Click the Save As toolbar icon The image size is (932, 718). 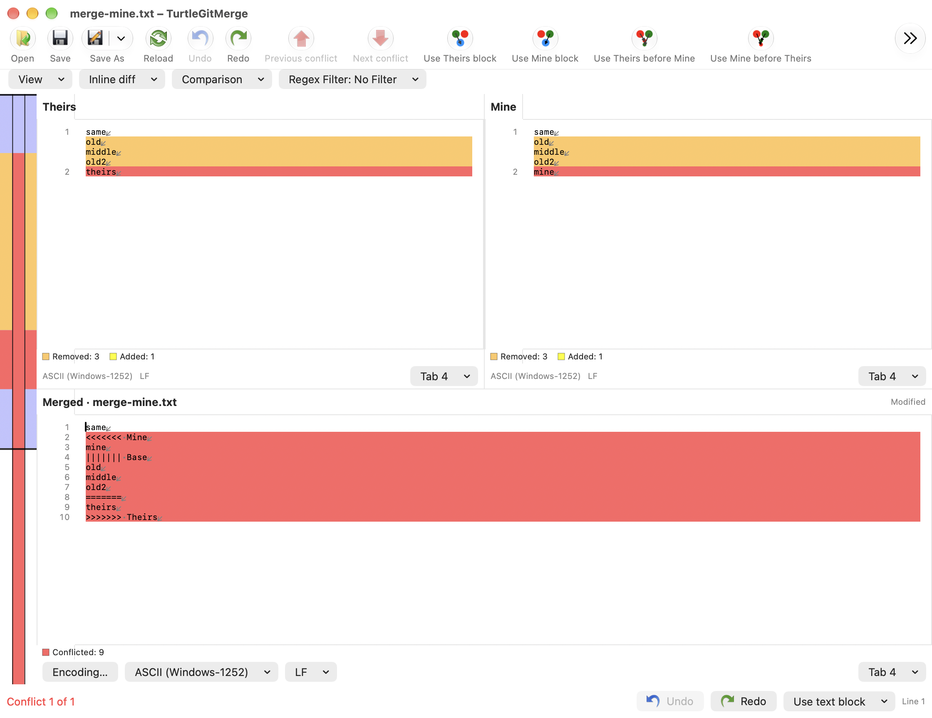[95, 38]
